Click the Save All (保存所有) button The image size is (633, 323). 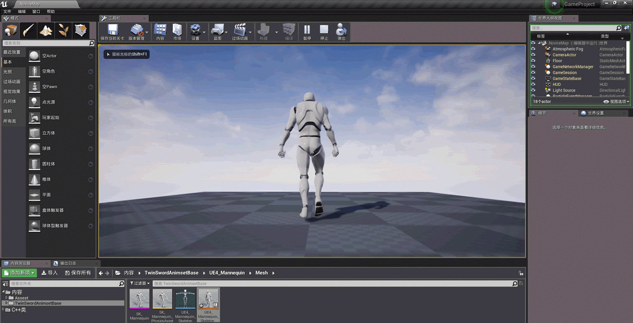click(78, 273)
